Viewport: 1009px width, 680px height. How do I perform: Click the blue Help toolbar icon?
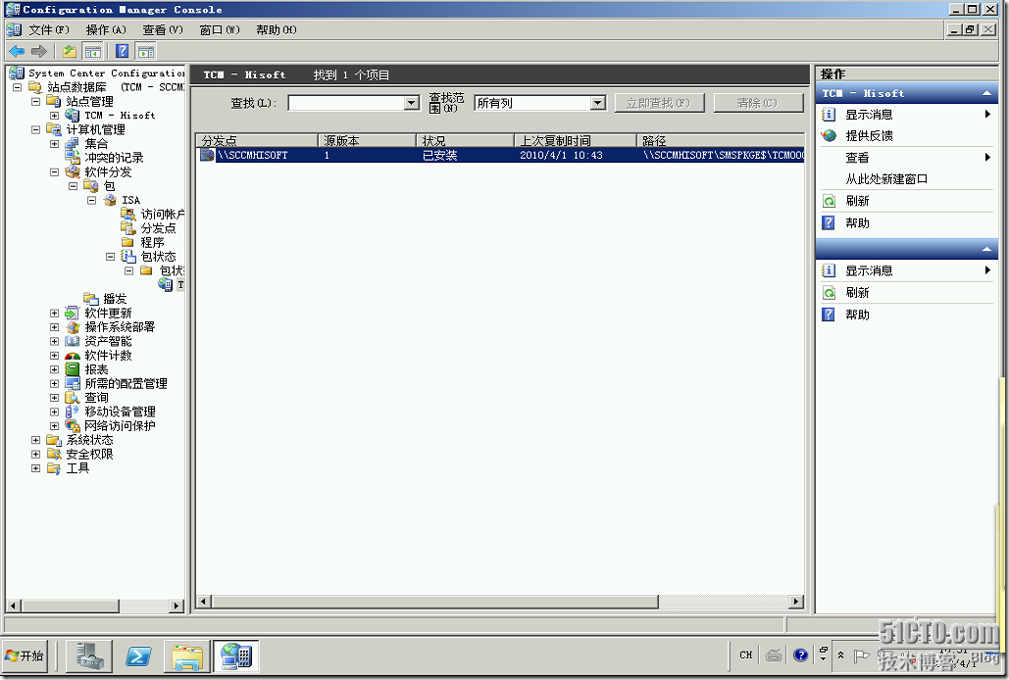(x=123, y=51)
